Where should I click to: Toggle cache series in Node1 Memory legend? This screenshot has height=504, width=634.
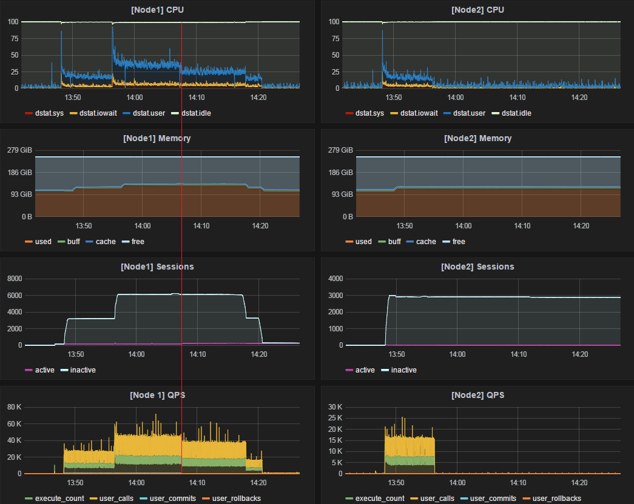tap(106, 242)
